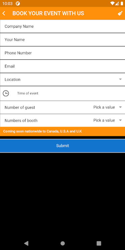Tap the Time of event field
125x250 pixels.
click(62, 93)
